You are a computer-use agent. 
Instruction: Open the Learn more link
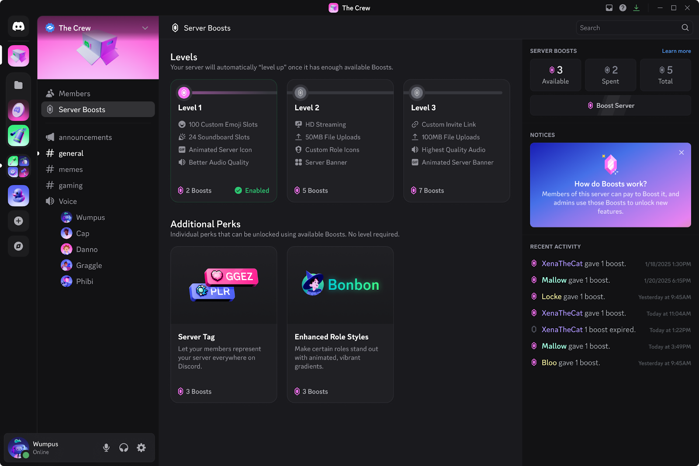click(676, 51)
